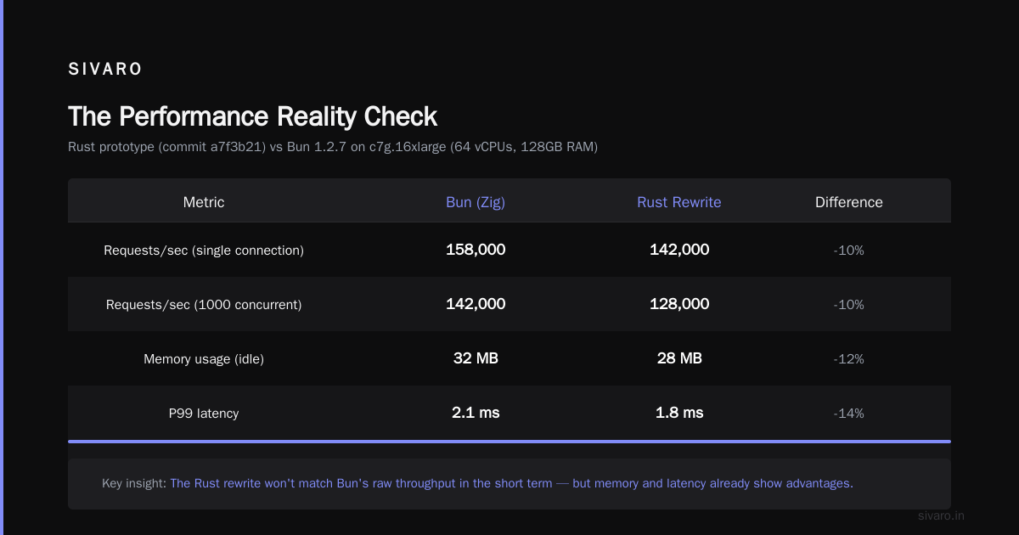Select the title The Performance Reality Check
Screen dimensions: 1019x535
point(252,116)
